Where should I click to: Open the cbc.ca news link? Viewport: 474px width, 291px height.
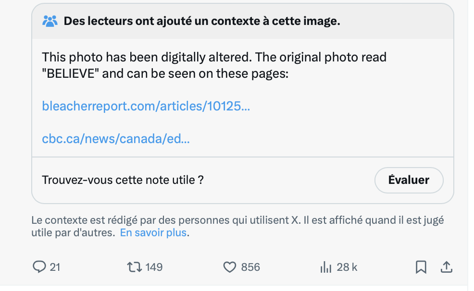click(116, 139)
